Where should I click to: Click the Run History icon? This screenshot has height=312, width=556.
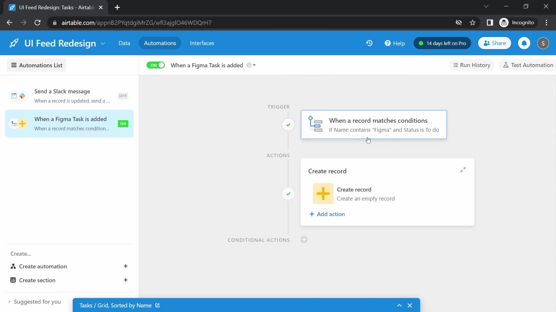[455, 65]
